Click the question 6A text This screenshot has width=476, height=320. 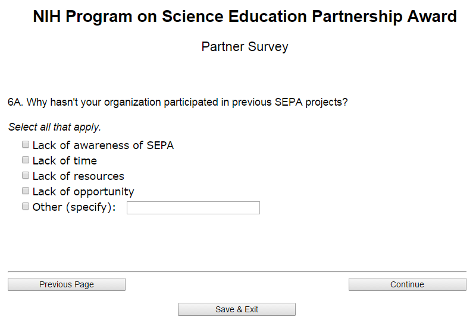tap(177, 102)
